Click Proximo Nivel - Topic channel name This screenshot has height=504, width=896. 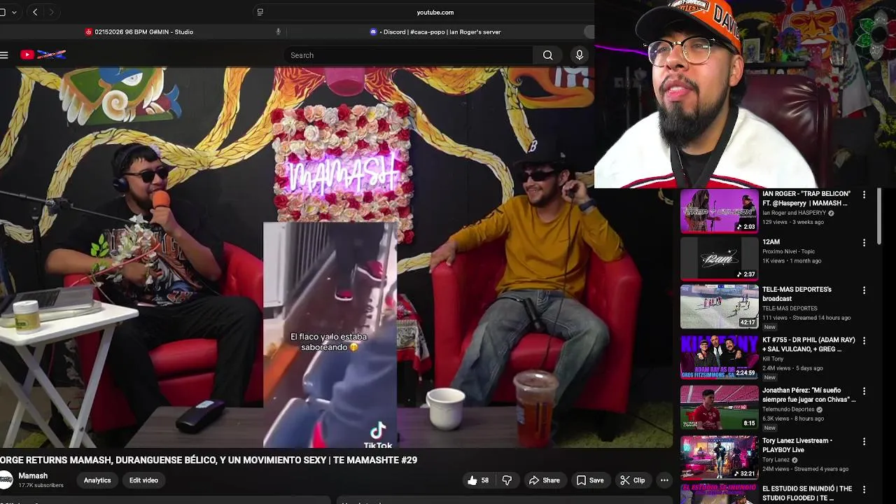788,251
